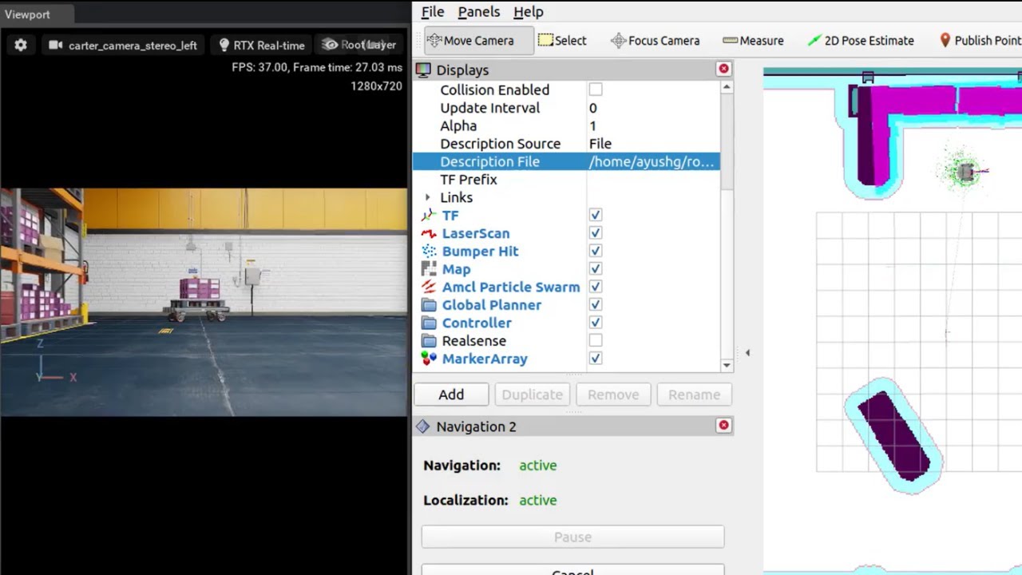Select the Move Camera tool

click(x=479, y=41)
